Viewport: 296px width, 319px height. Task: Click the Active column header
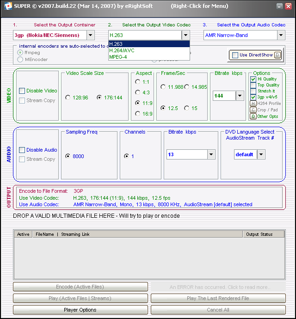(x=23, y=234)
